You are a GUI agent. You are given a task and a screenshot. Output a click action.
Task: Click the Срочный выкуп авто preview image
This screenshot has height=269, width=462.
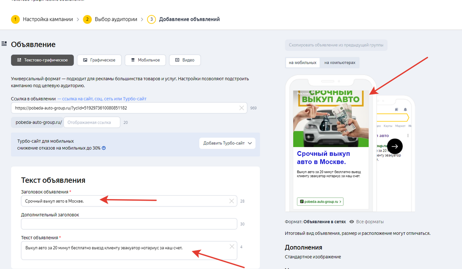331,119
